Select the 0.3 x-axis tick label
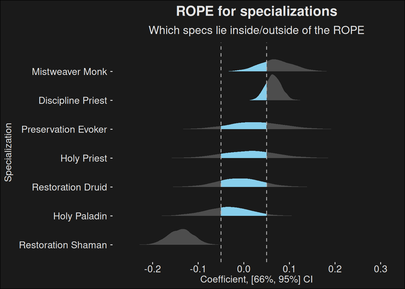Screen dimensions: 405x289 [x=381, y=269]
